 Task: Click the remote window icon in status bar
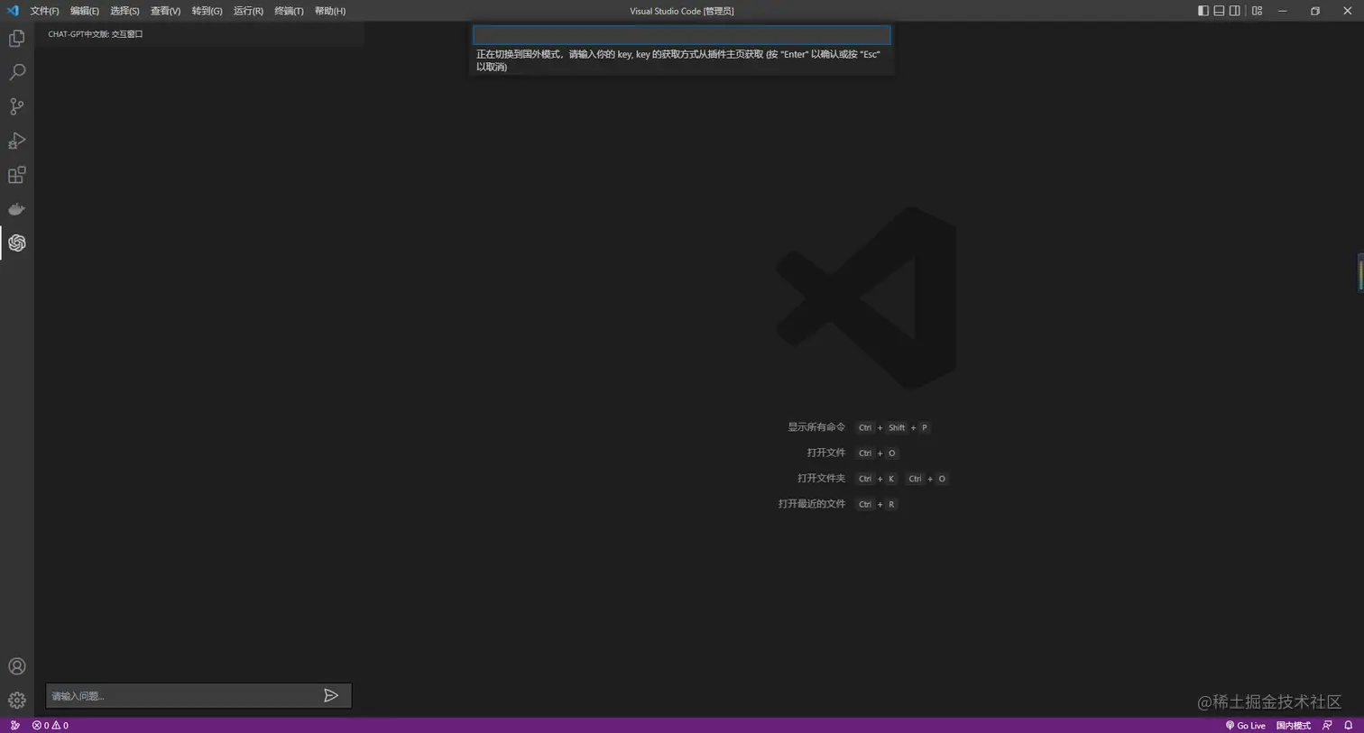pyautogui.click(x=14, y=725)
